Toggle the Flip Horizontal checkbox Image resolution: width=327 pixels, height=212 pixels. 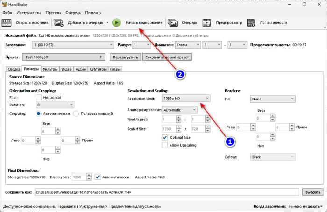38,97
